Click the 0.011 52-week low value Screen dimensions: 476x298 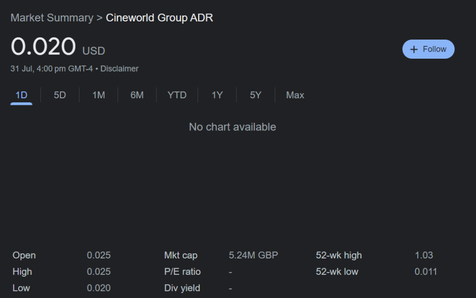click(x=426, y=271)
